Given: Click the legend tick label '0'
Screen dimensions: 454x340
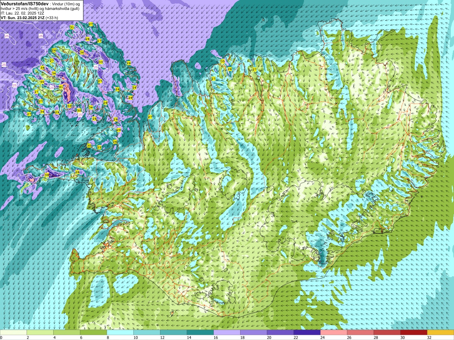Looking at the screenshot, I should 1,338.
